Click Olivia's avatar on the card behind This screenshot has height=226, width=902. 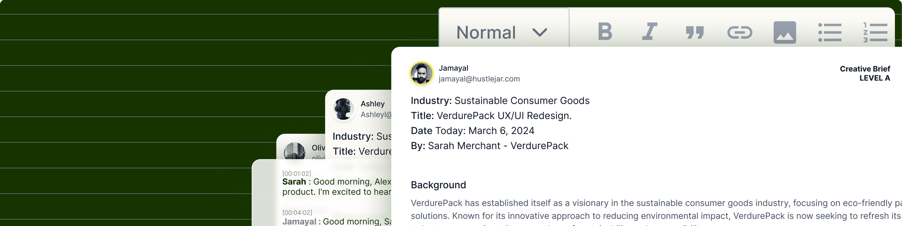pos(295,151)
